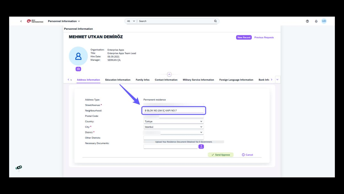Click the MEHMET UTKAN DEMİRÖZ name heading
The width and height of the screenshot is (344, 194).
click(x=96, y=37)
